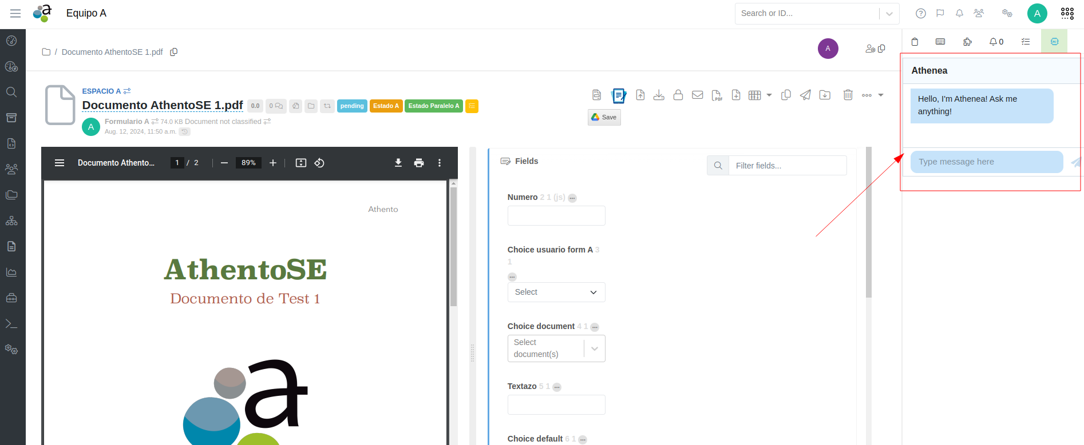This screenshot has height=445, width=1084.
Task: Open the checklist tasks tab
Action: point(1026,42)
